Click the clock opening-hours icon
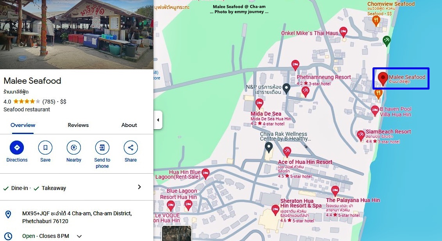 (x=8, y=236)
